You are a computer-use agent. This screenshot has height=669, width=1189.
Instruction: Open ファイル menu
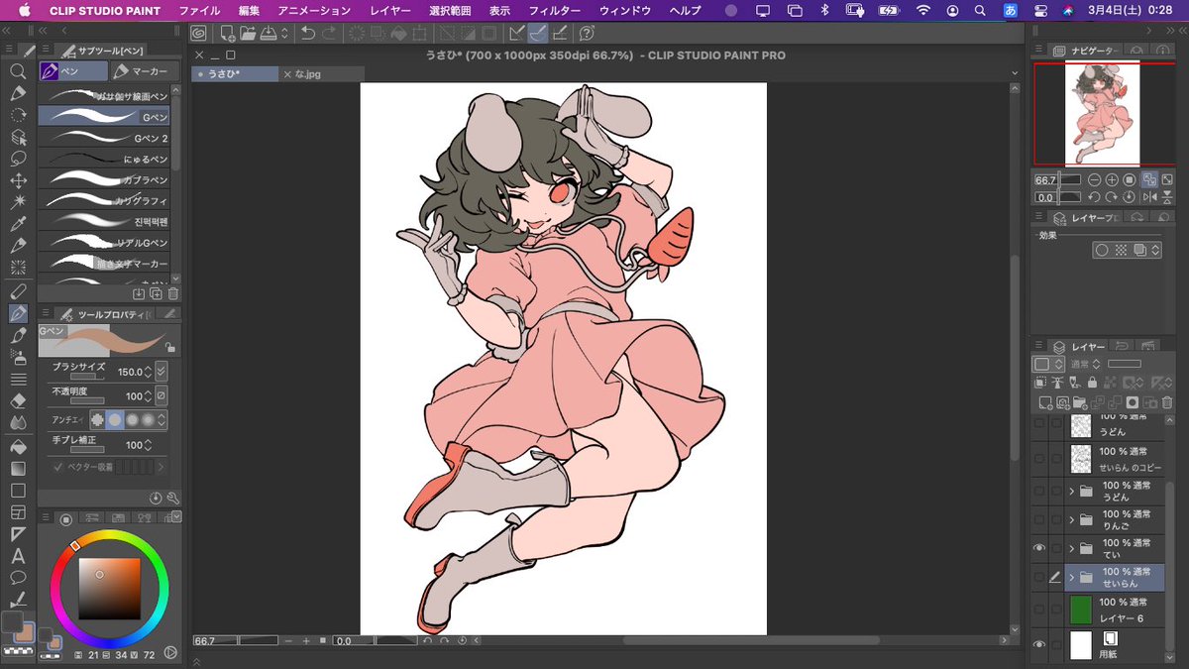(199, 10)
